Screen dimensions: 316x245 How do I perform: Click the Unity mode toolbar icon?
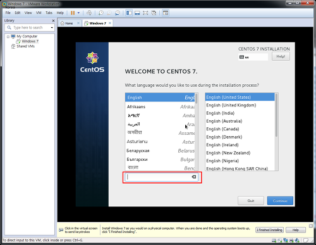(x=154, y=13)
